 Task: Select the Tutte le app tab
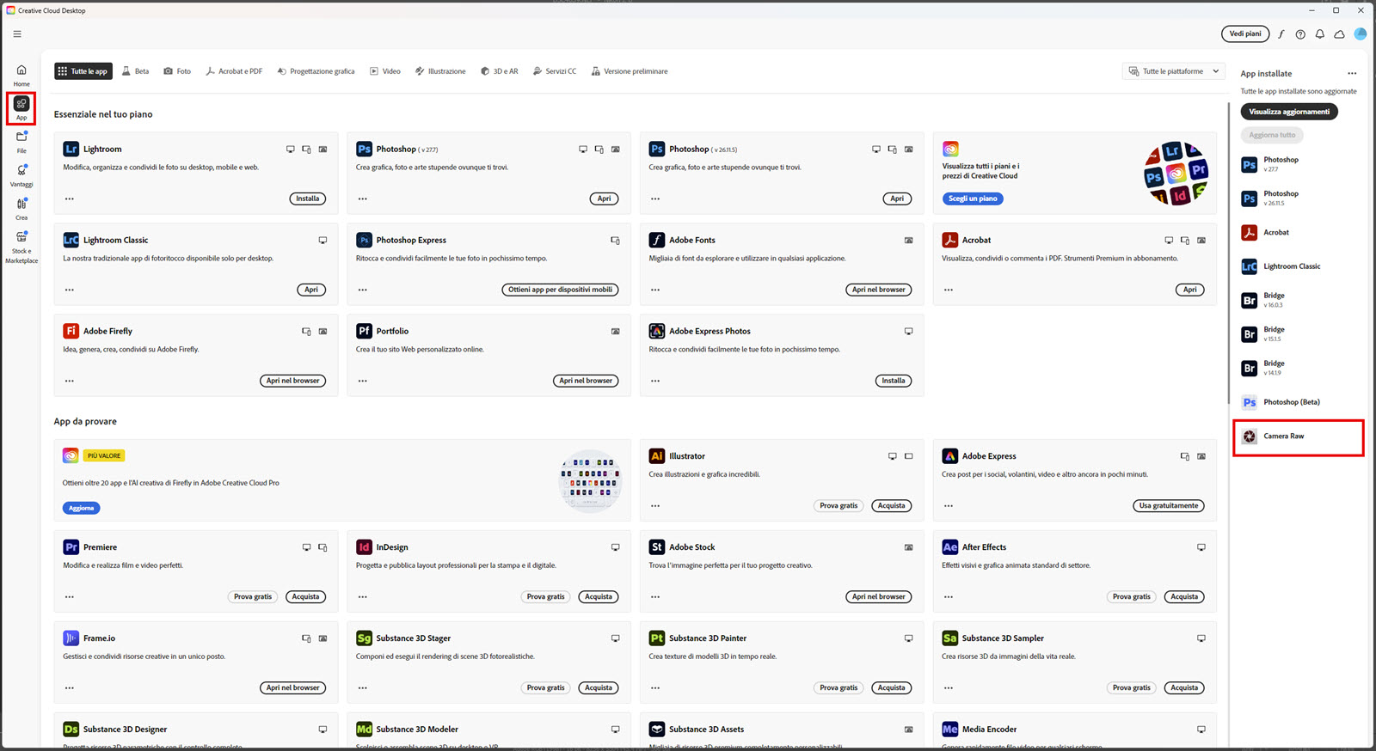click(x=83, y=71)
